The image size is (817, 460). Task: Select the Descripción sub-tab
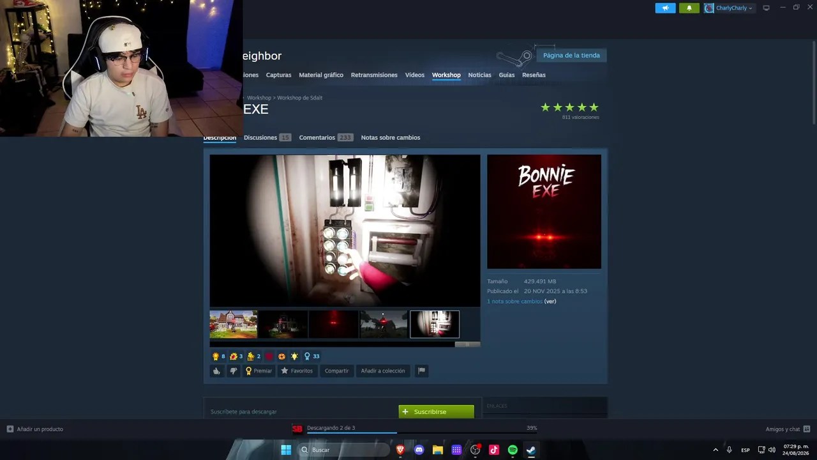tap(220, 137)
